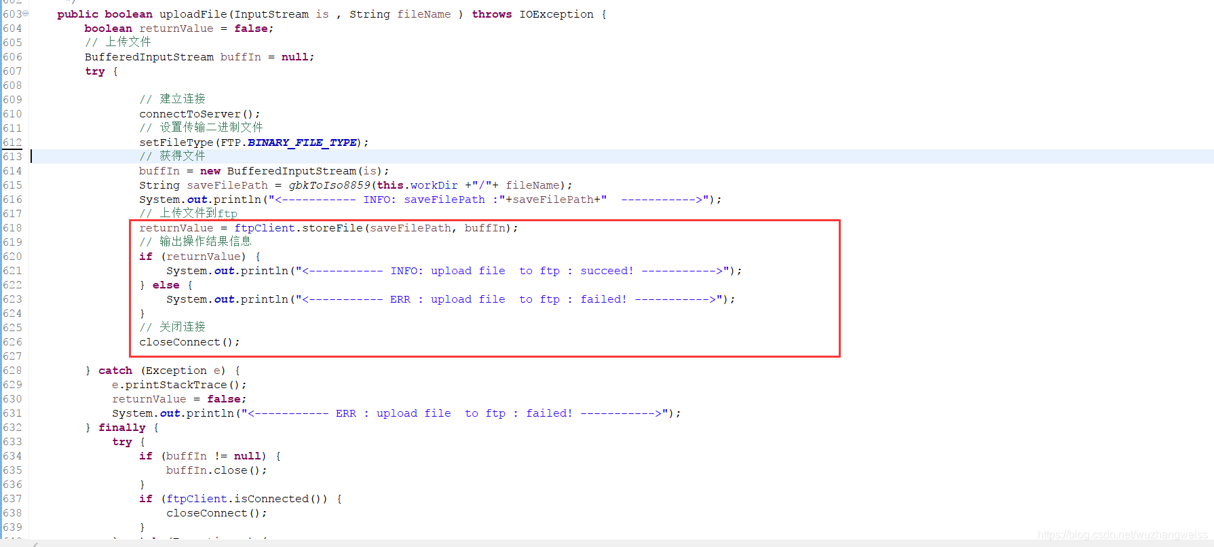This screenshot has height=547, width=1214.
Task: Click the "// 上传文件" comment
Action: click(x=118, y=42)
